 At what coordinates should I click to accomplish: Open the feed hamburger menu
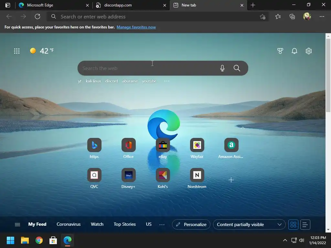click(17, 224)
